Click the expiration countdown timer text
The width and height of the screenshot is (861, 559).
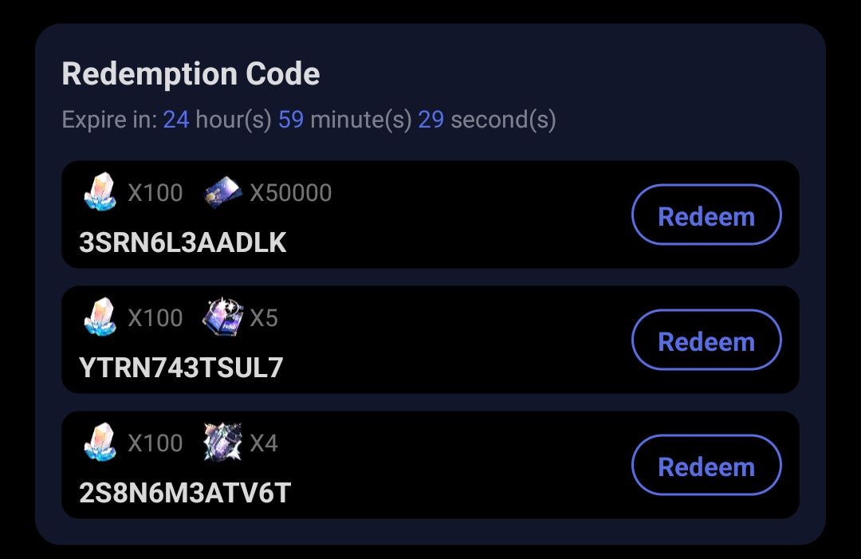click(x=309, y=120)
